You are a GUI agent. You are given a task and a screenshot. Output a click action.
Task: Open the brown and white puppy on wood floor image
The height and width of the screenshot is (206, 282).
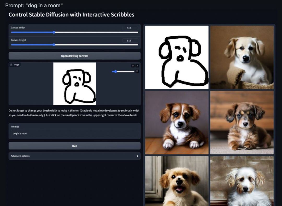(x=177, y=122)
